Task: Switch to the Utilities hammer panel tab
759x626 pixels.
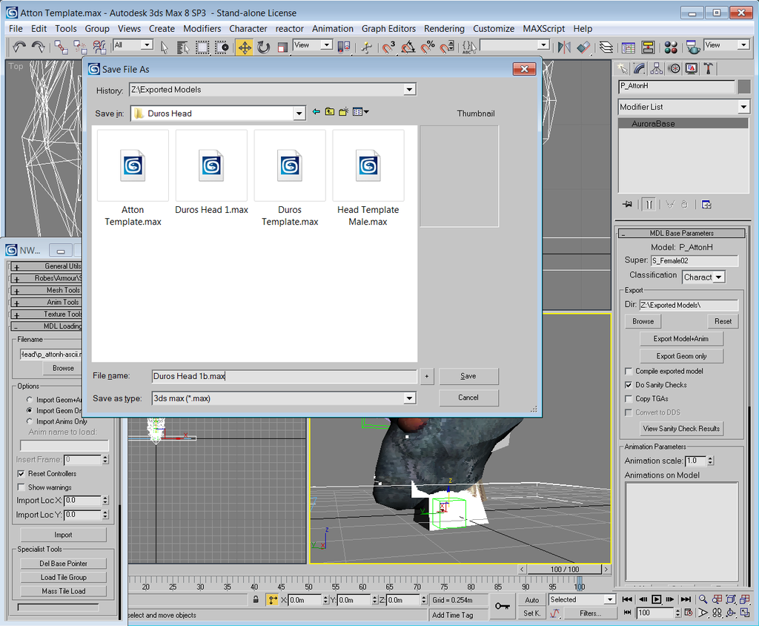Action: pos(708,69)
